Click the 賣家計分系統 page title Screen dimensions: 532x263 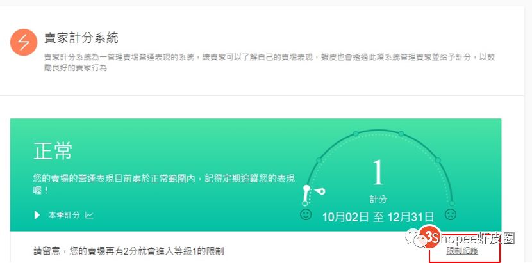(x=81, y=38)
